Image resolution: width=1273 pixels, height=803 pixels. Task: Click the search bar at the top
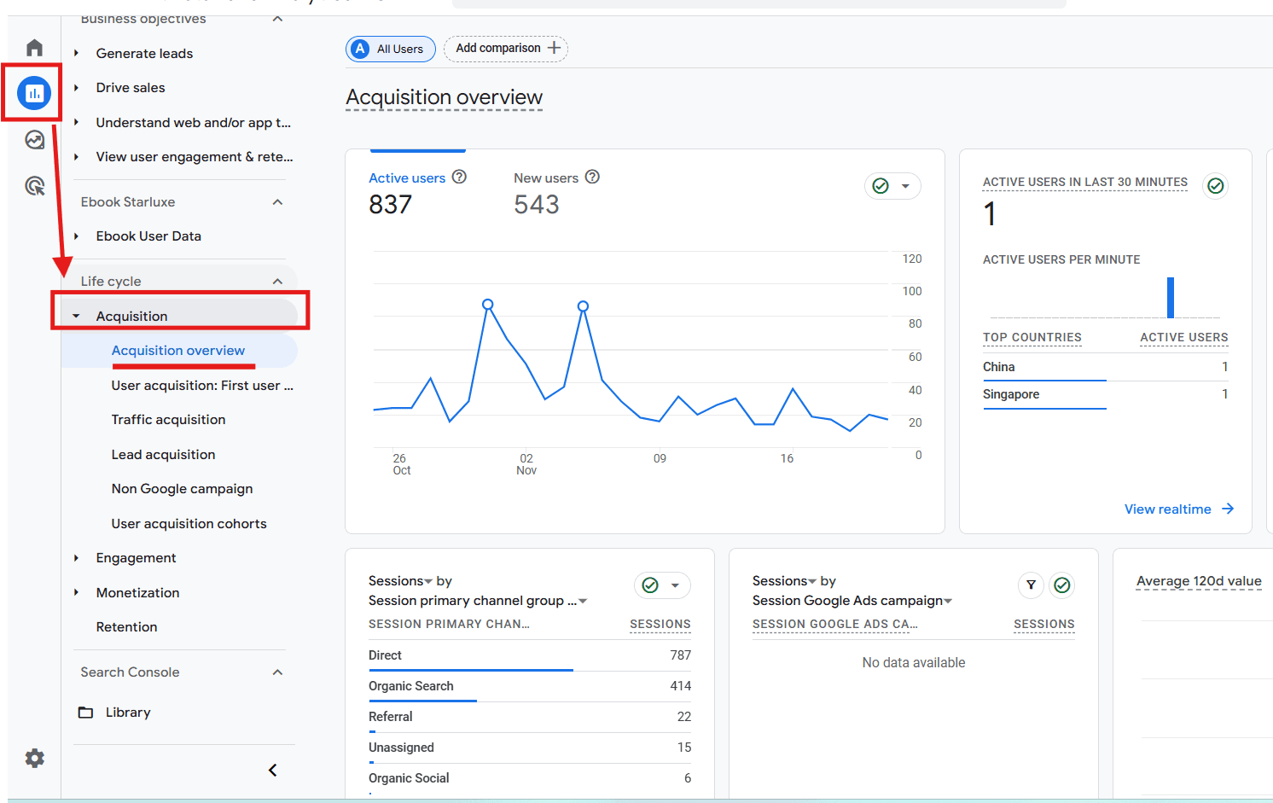[758, 4]
